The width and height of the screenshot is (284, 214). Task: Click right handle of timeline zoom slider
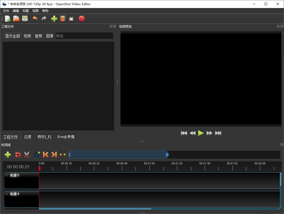pyautogui.click(x=167, y=155)
